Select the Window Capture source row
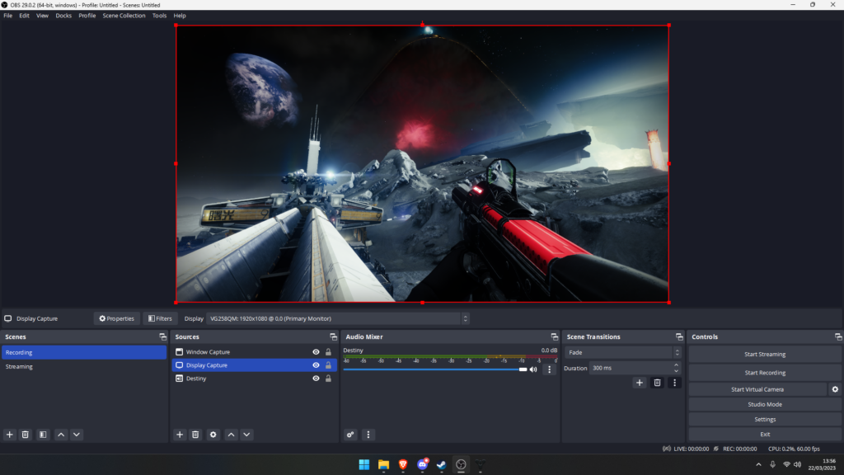The width and height of the screenshot is (844, 475). tap(254, 352)
